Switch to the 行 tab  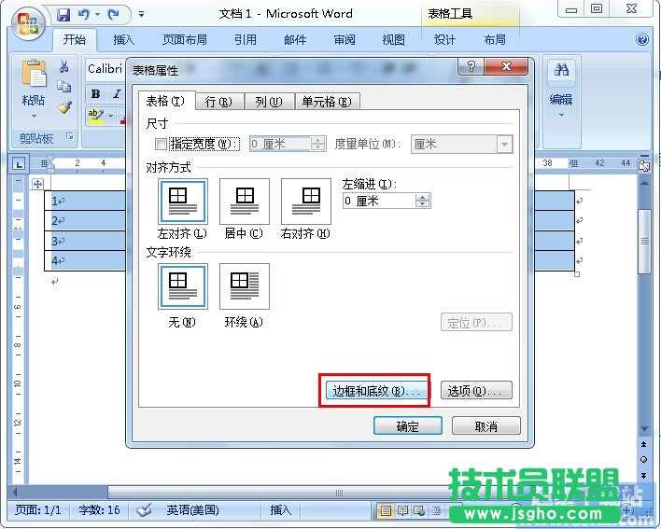point(218,102)
